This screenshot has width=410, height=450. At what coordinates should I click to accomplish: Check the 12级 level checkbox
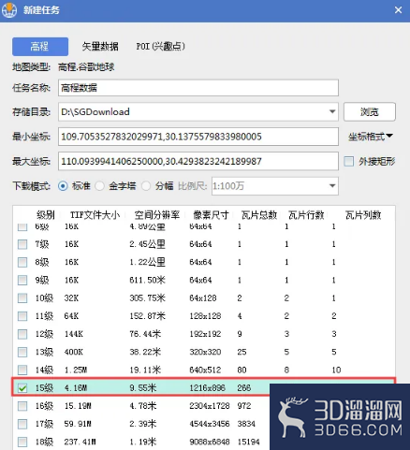(x=22, y=334)
